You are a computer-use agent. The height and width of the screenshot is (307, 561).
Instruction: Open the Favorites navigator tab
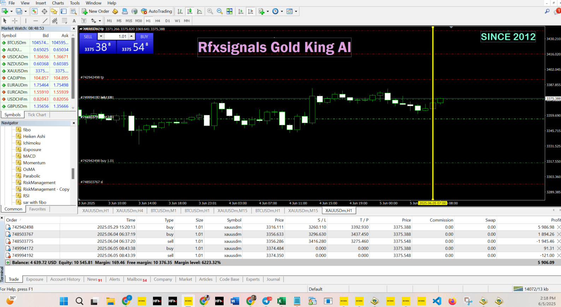pyautogui.click(x=37, y=209)
